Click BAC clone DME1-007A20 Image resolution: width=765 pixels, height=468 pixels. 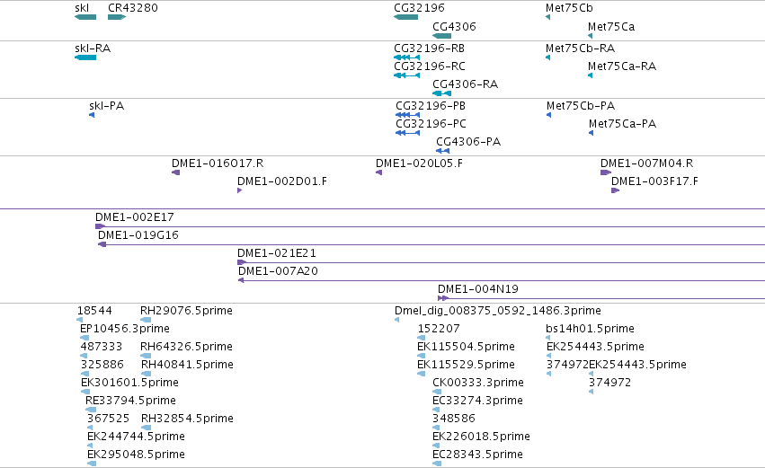click(502, 281)
